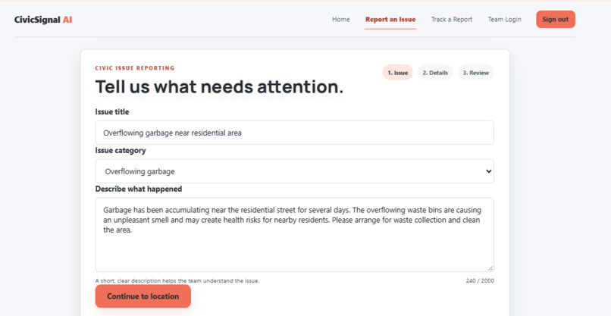
Task: Click the 'Issue title' label
Action: (112, 112)
